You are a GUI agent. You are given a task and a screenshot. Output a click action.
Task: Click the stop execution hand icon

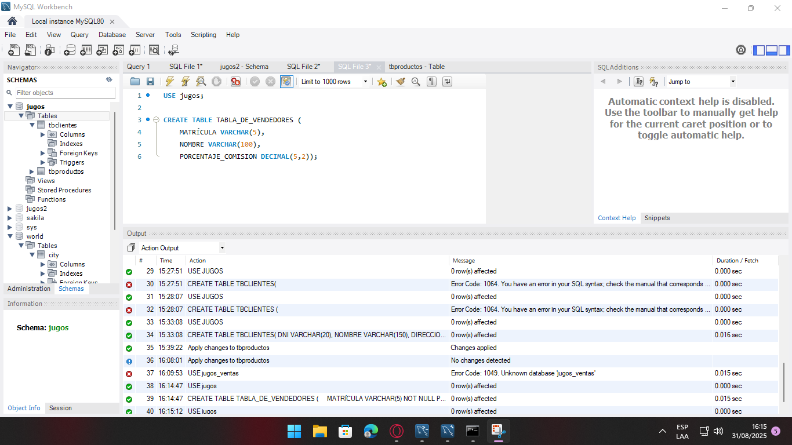coord(216,82)
